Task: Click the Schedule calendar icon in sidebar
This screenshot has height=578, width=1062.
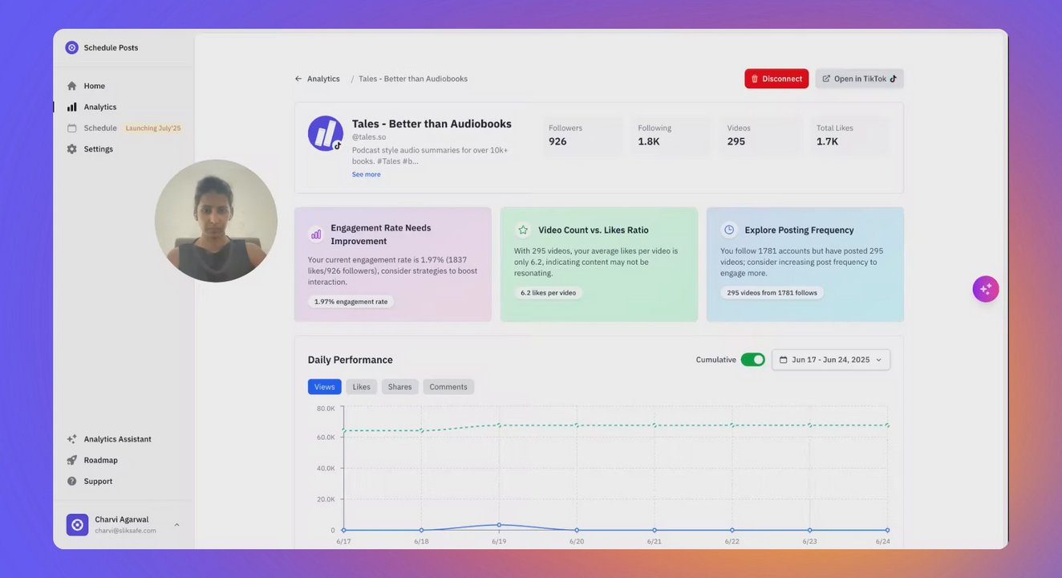Action: (x=72, y=128)
